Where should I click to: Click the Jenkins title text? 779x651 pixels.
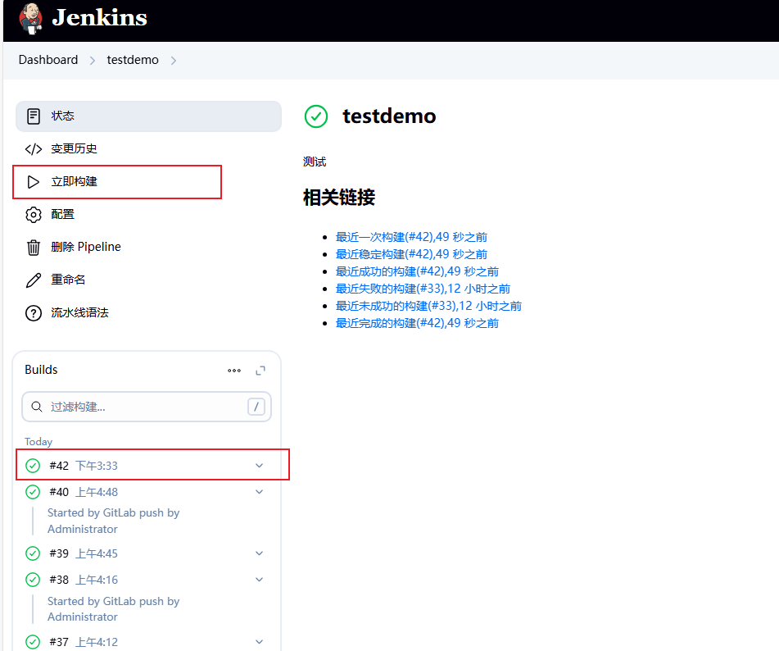point(99,18)
